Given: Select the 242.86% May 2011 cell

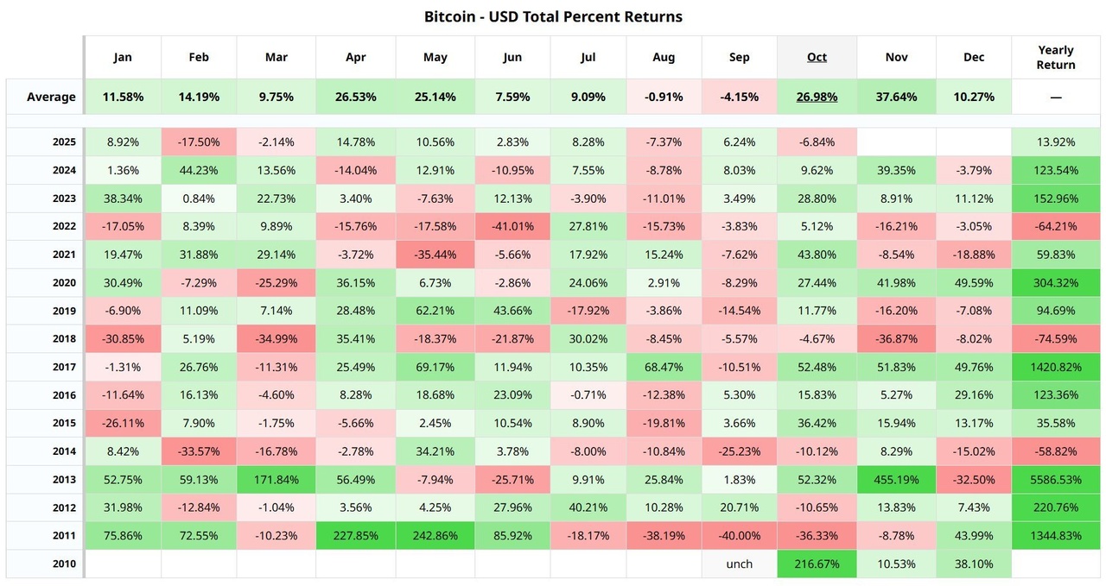Looking at the screenshot, I should pyautogui.click(x=435, y=535).
